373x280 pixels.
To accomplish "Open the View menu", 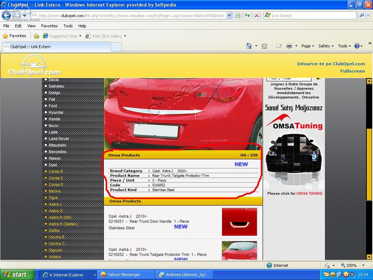I will coord(31,26).
